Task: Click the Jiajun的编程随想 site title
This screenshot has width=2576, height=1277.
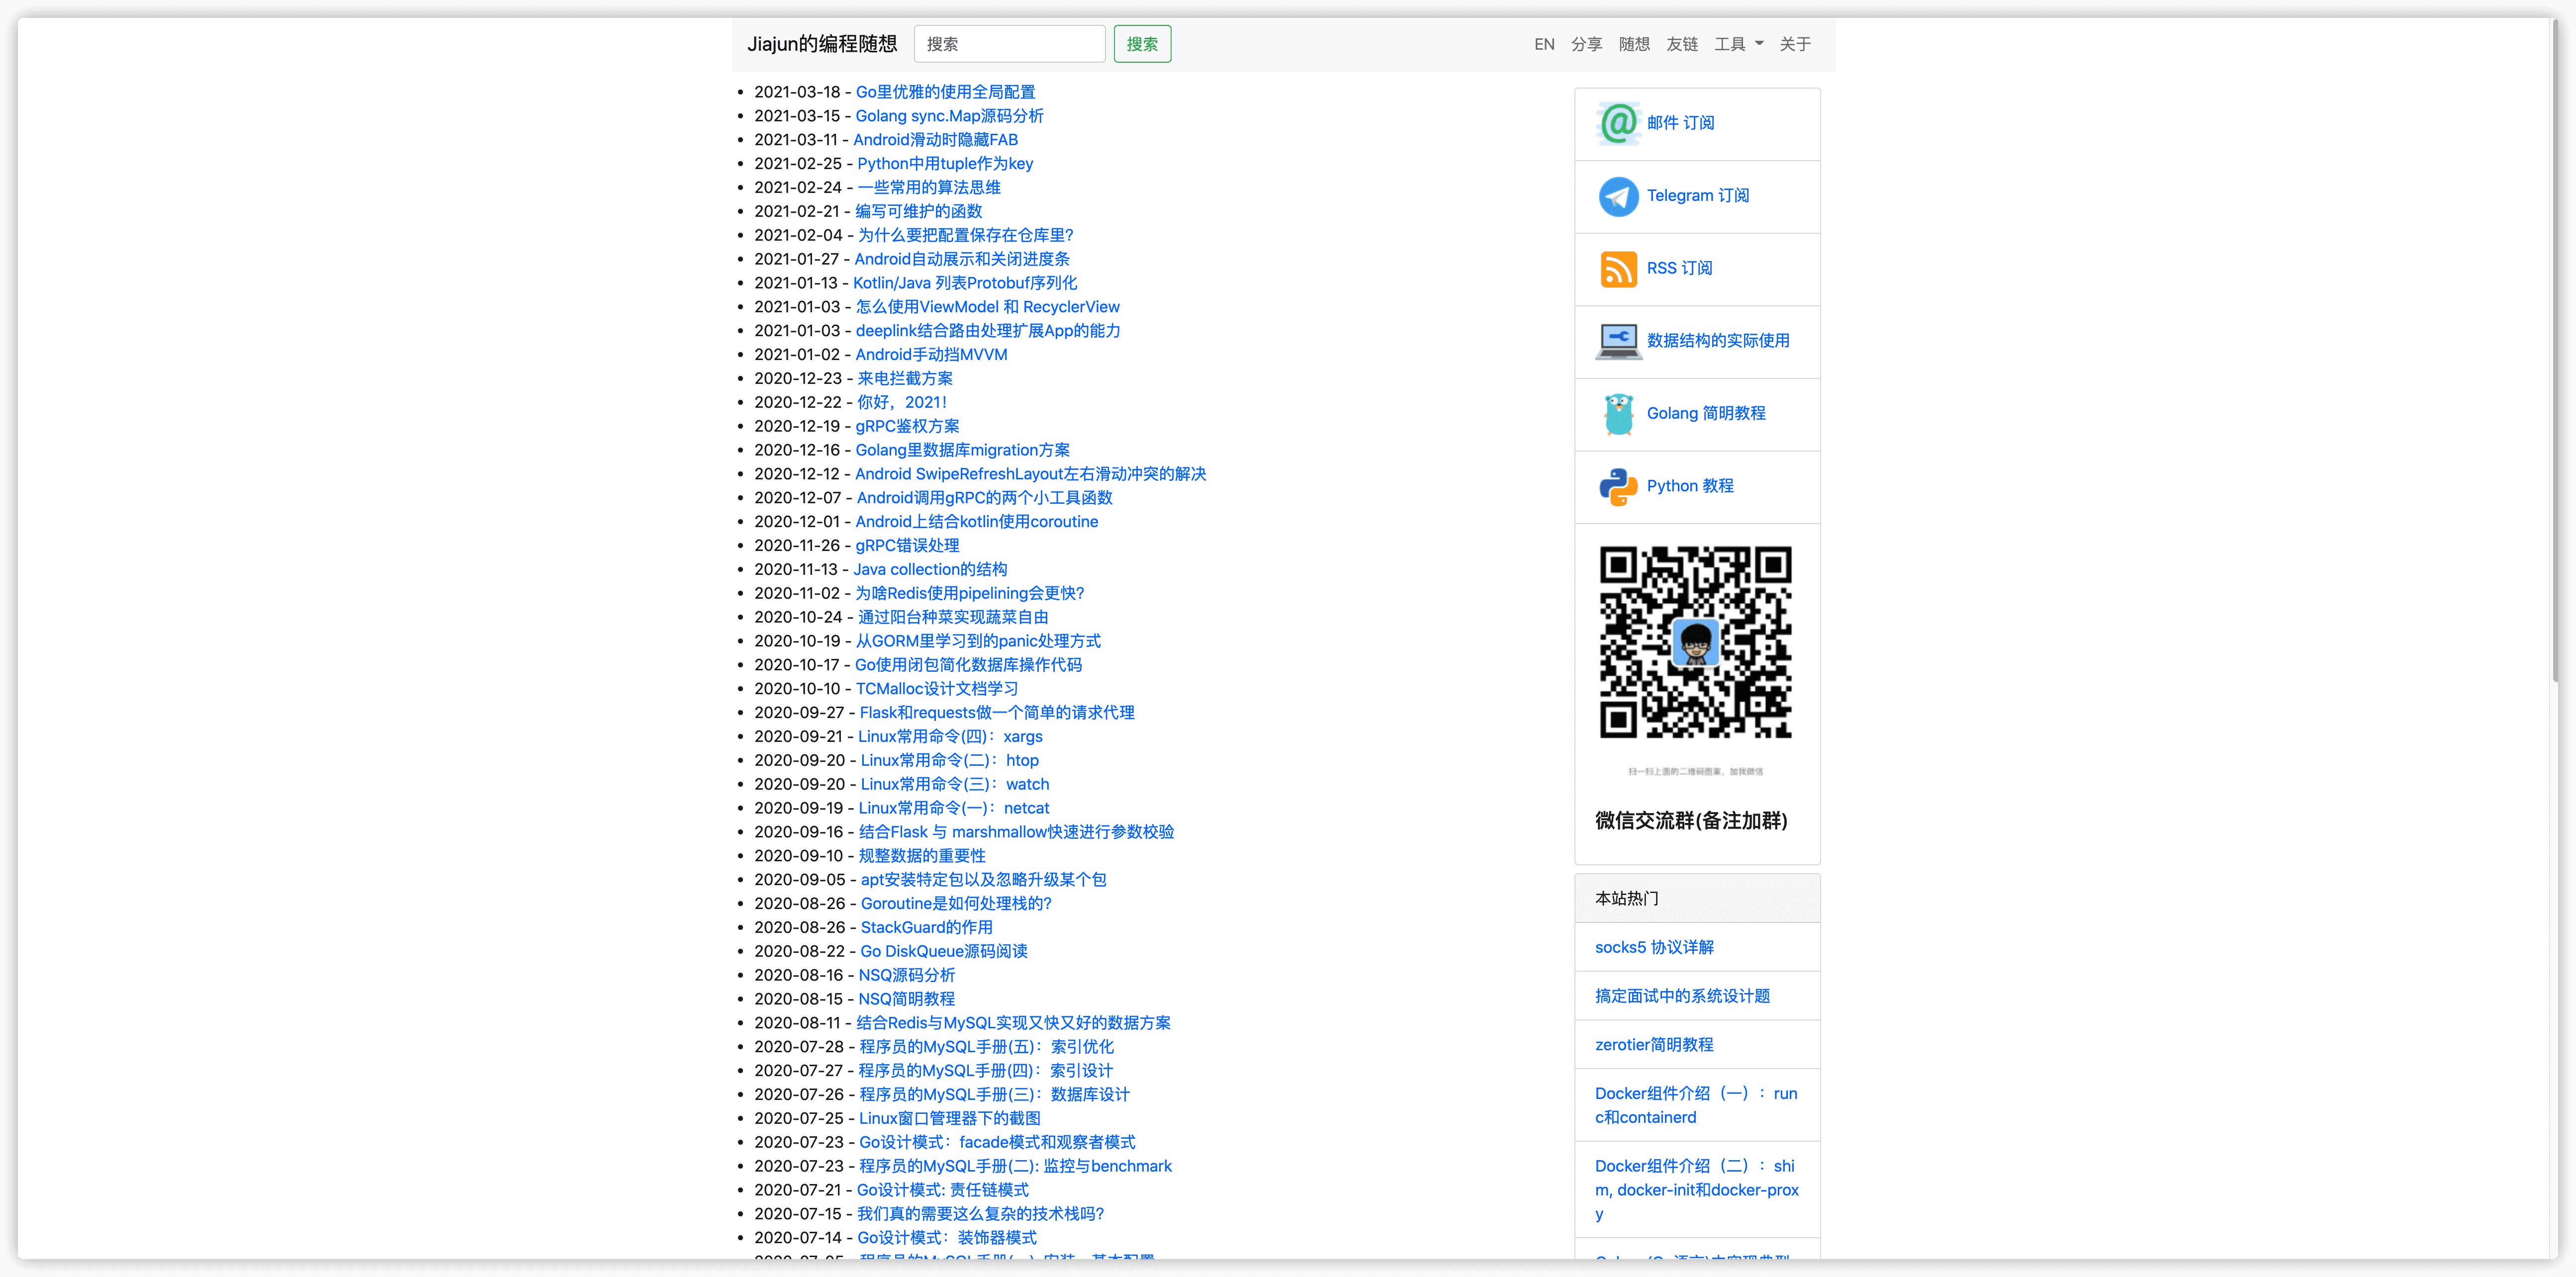Action: point(822,44)
